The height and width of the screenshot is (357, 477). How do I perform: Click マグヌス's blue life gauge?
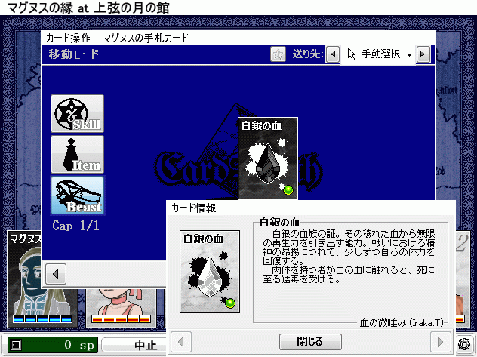(x=42, y=319)
